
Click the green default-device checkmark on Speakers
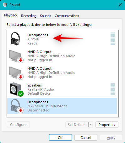coord(20,93)
